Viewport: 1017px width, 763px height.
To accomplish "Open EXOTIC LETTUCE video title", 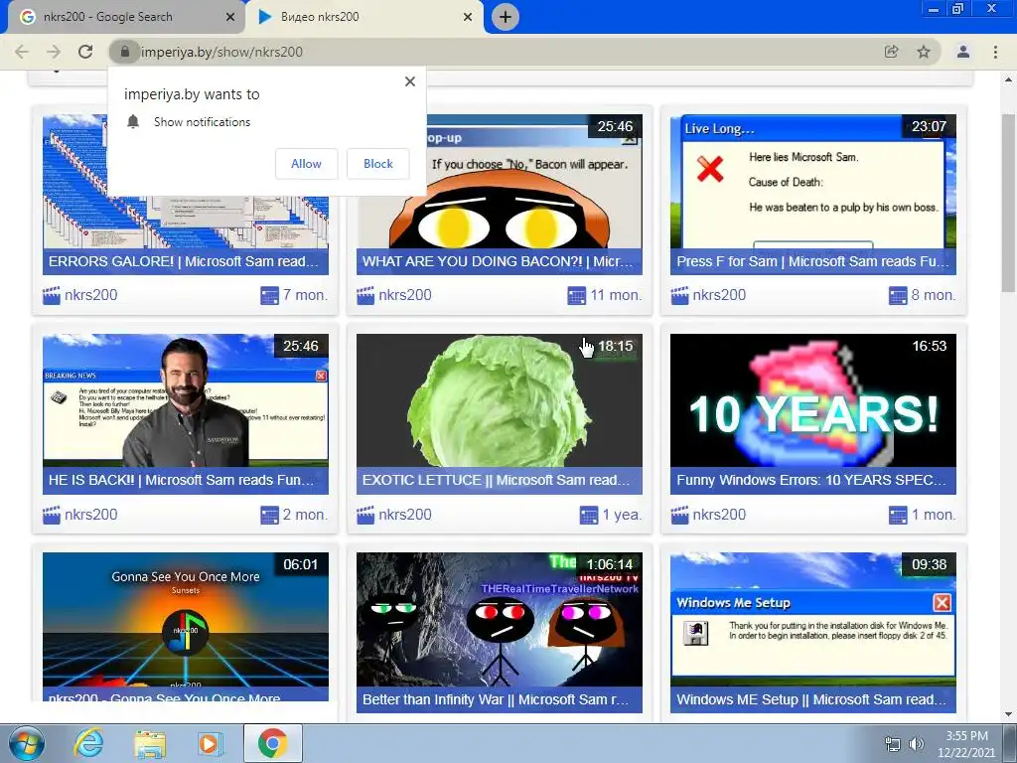I will click(497, 480).
